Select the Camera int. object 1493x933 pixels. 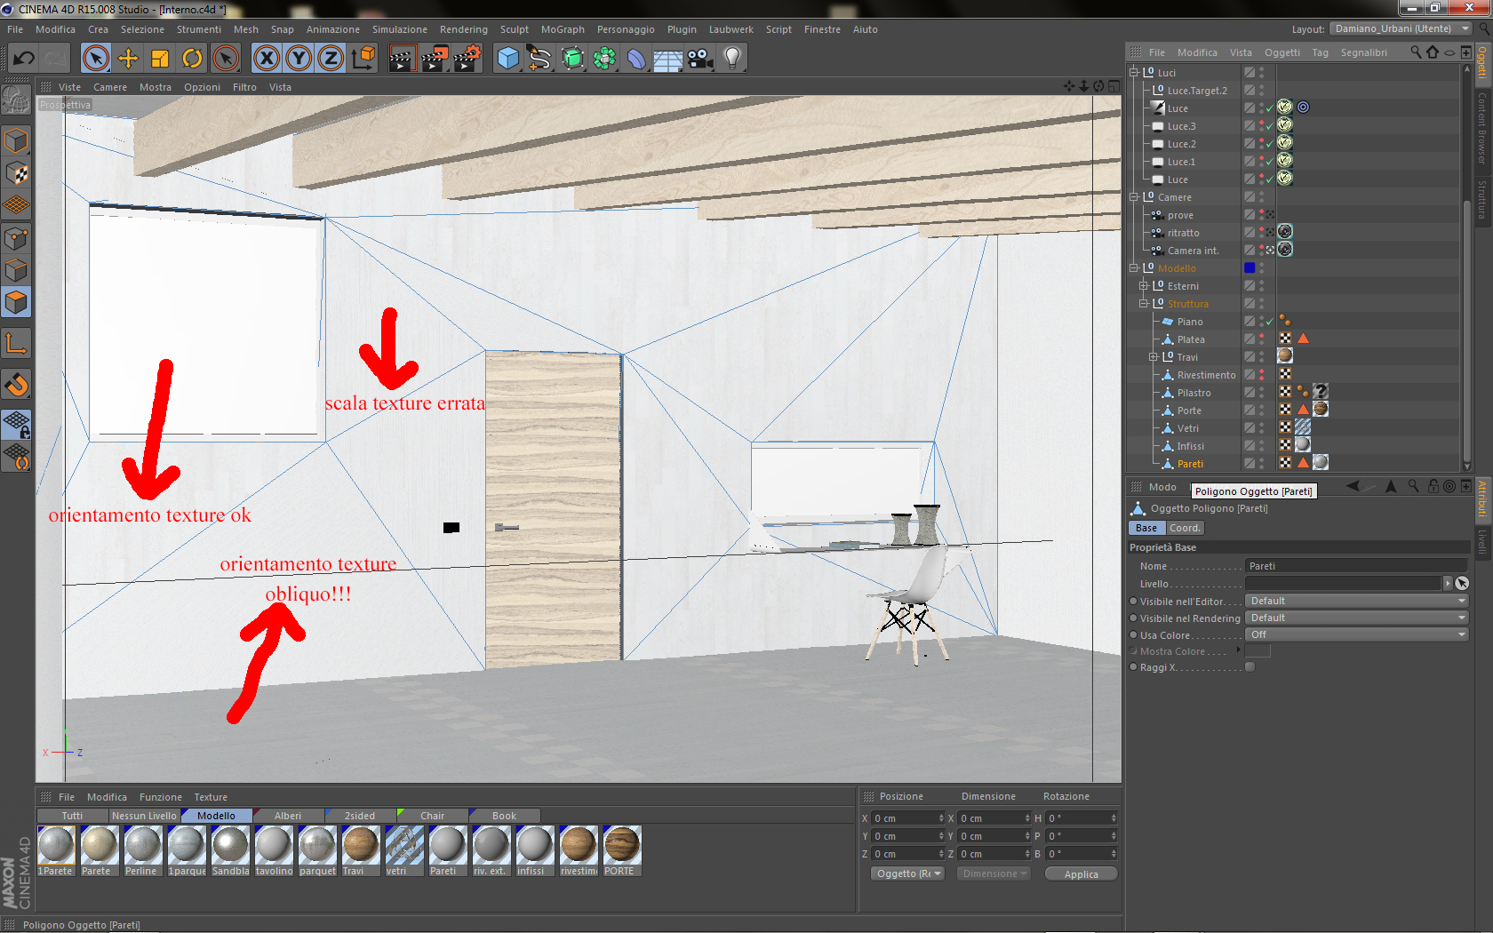(1193, 251)
